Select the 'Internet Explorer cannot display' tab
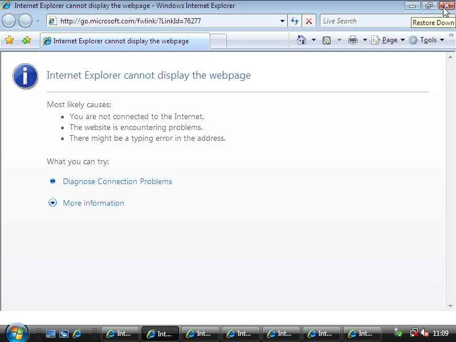The width and height of the screenshot is (456, 342). pyautogui.click(x=125, y=41)
